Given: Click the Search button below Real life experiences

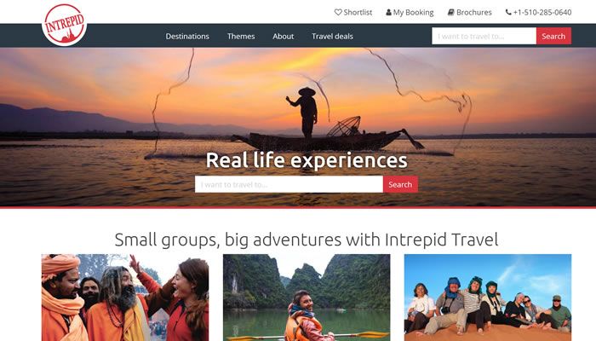Looking at the screenshot, I should 400,184.
